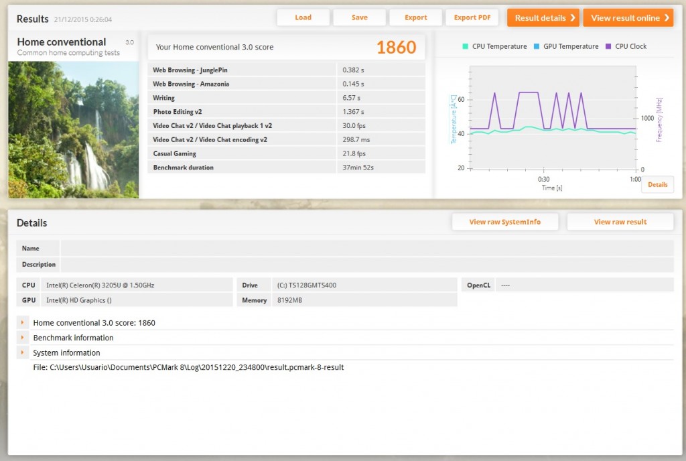Click the Description input field
The width and height of the screenshot is (686, 461).
coord(366,264)
